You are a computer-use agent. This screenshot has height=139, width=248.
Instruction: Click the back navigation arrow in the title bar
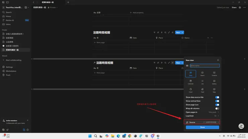(x=34, y=2)
